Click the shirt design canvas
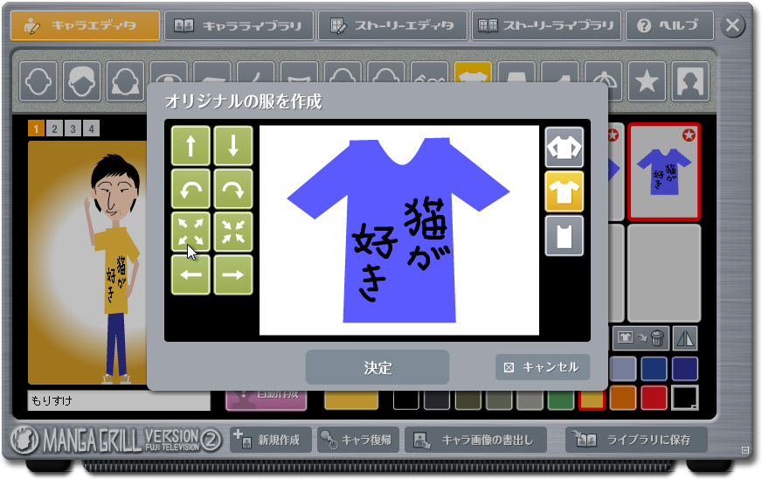762x479 pixels. coord(399,231)
